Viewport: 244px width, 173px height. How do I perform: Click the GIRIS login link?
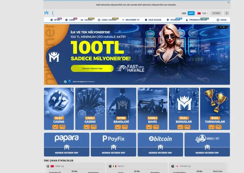[x=184, y=13]
